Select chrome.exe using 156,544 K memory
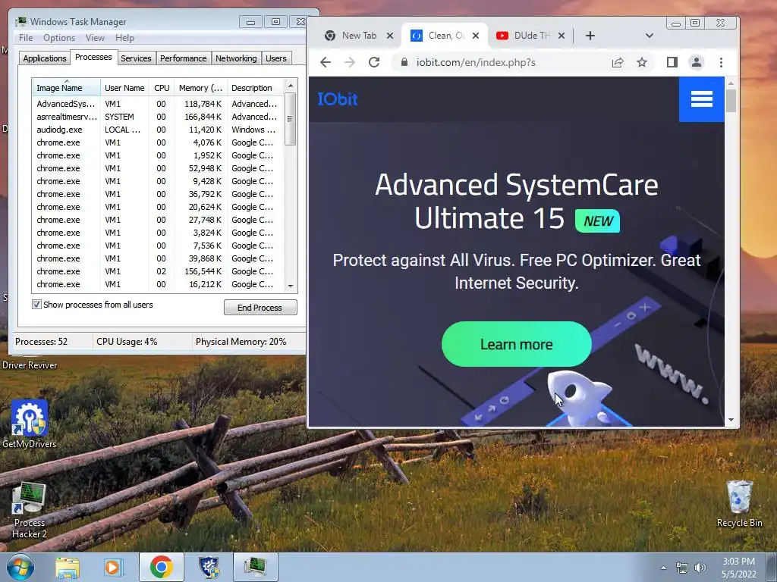 click(x=159, y=271)
